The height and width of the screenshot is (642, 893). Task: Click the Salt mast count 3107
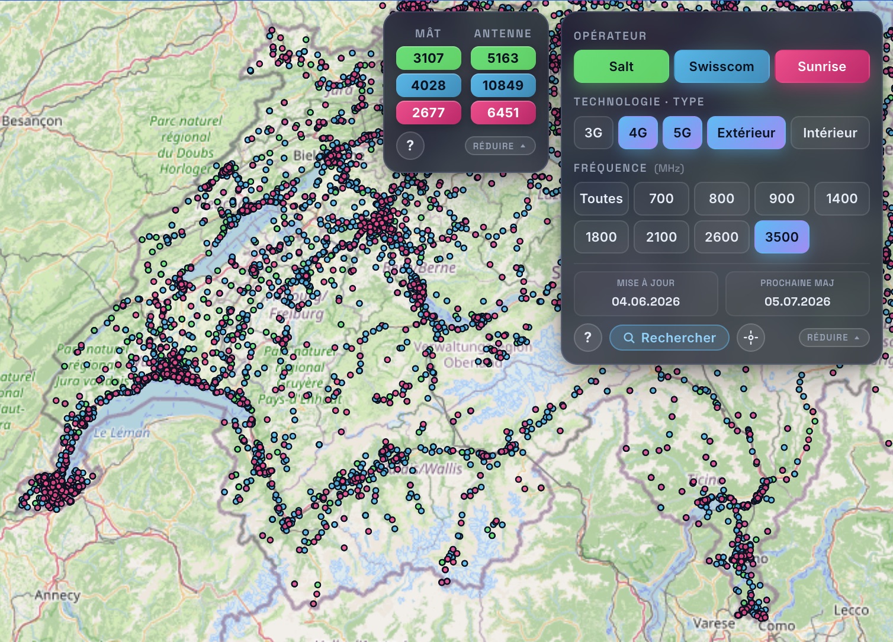(x=429, y=58)
